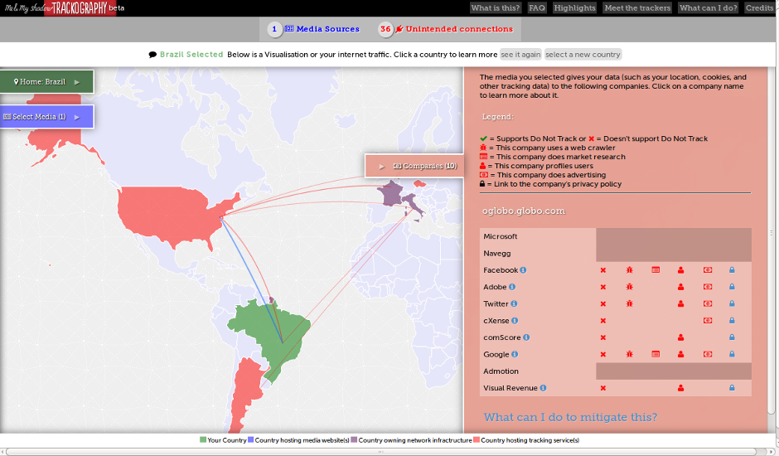Open comScore's privacy policy lock icon
The image size is (779, 456).
point(732,337)
